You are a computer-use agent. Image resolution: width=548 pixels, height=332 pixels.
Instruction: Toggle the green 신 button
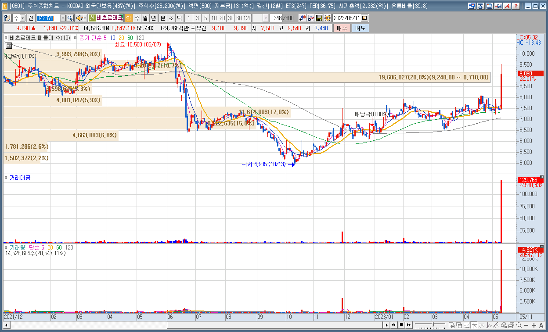point(92,18)
